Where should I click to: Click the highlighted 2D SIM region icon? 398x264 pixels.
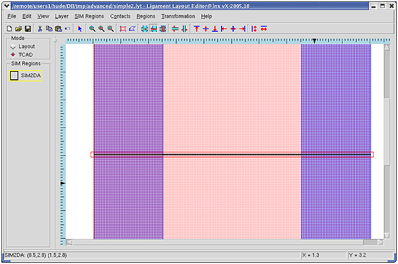click(153, 28)
